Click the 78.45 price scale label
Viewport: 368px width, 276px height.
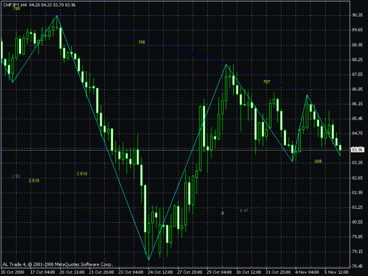pyautogui.click(x=357, y=266)
